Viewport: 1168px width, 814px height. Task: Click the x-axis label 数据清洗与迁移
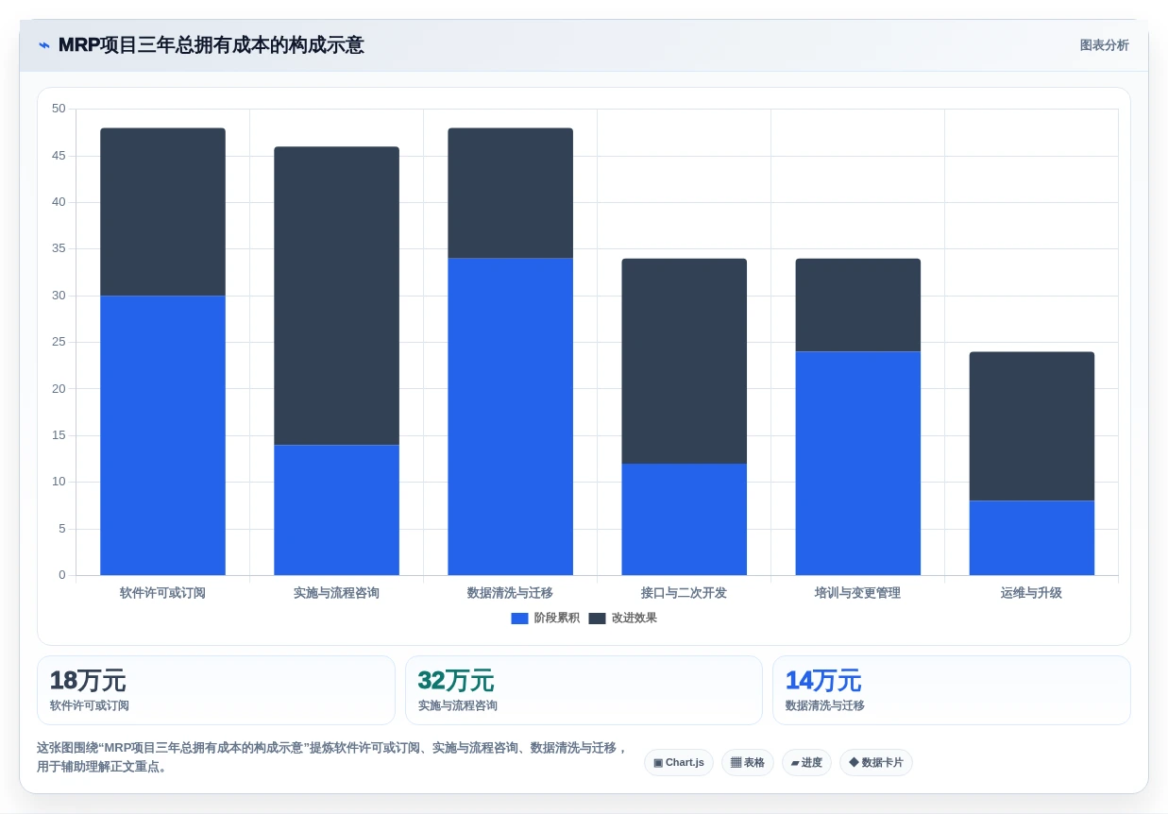pyautogui.click(x=510, y=593)
